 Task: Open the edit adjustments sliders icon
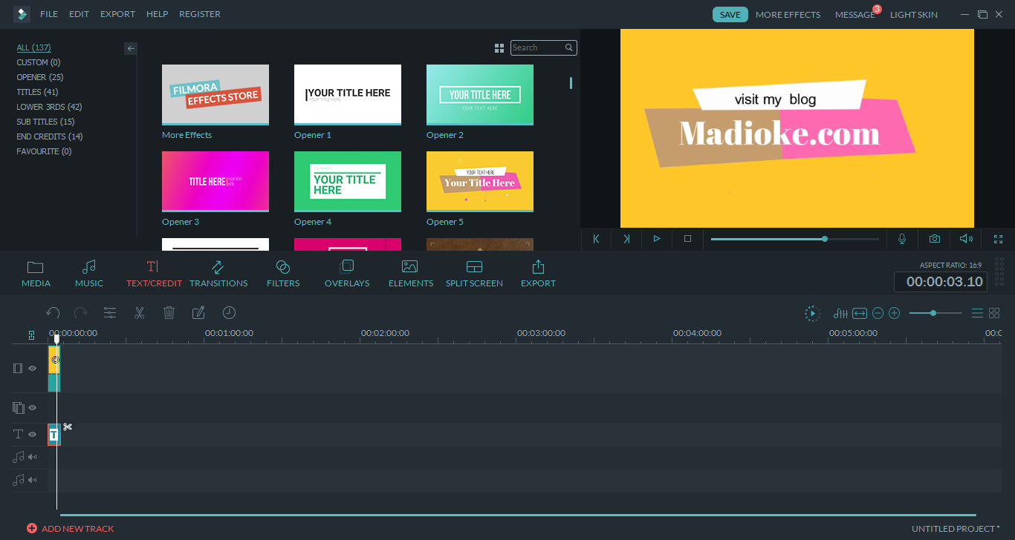[x=110, y=313]
